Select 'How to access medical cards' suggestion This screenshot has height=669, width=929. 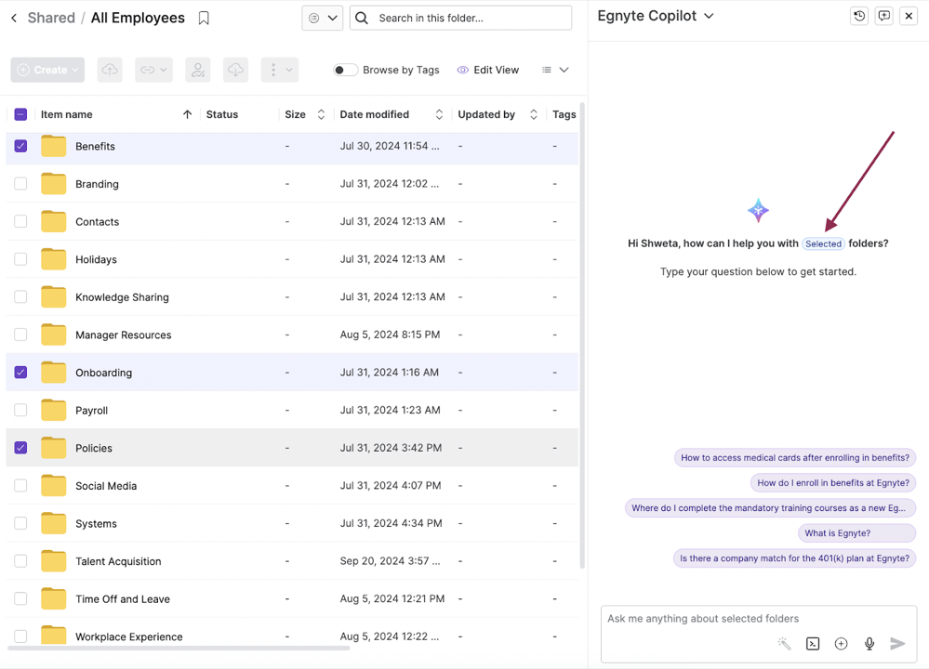click(x=794, y=458)
